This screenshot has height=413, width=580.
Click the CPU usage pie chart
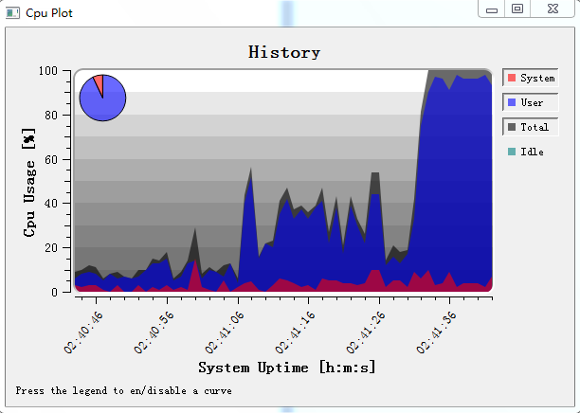tap(102, 98)
